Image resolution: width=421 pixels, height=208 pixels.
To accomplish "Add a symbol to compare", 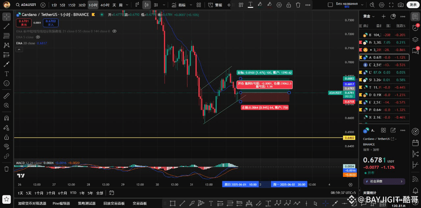I will coord(43,5).
